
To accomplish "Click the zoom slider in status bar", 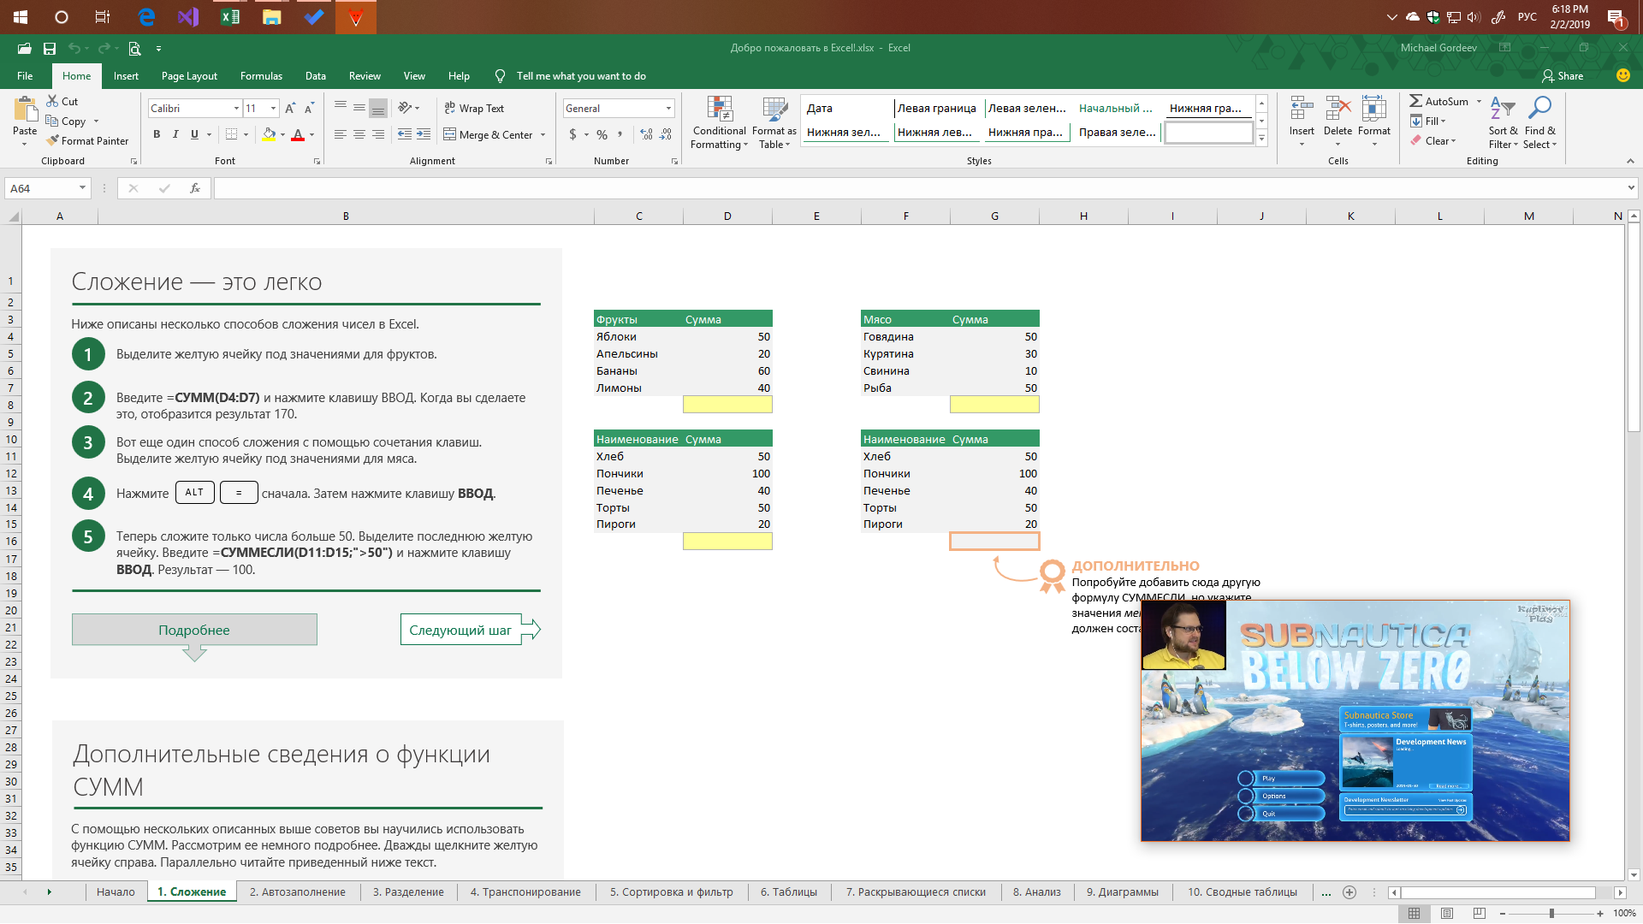I will [1551, 914].
